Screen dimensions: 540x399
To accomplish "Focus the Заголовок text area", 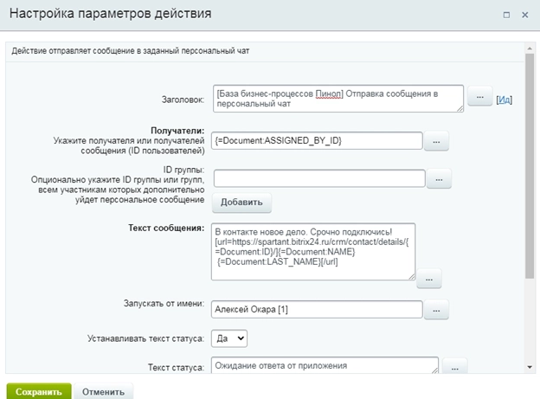I will tap(338, 99).
